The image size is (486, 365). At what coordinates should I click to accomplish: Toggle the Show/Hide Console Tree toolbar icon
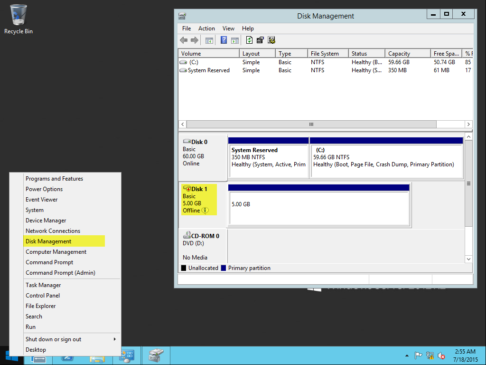pos(209,40)
